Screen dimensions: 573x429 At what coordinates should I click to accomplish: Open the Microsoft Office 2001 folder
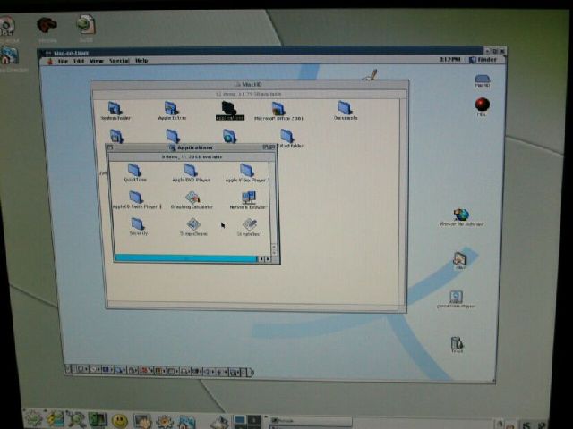coord(278,109)
